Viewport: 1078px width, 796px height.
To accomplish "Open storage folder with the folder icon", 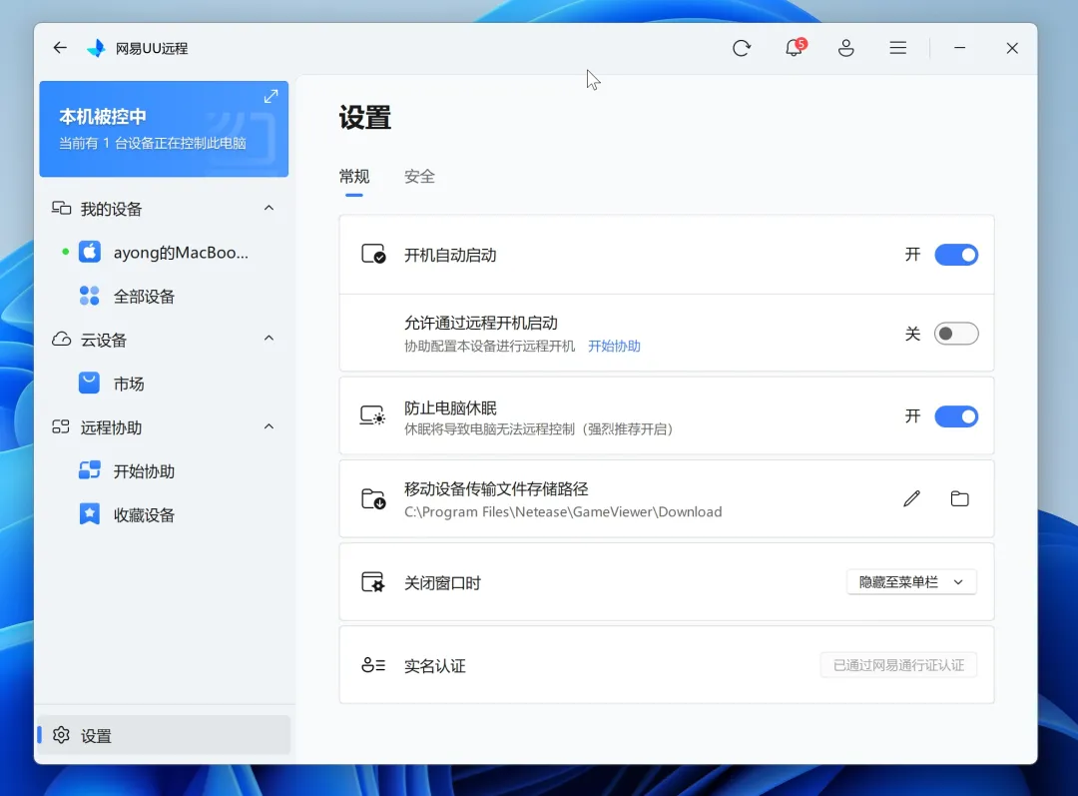I will (959, 497).
